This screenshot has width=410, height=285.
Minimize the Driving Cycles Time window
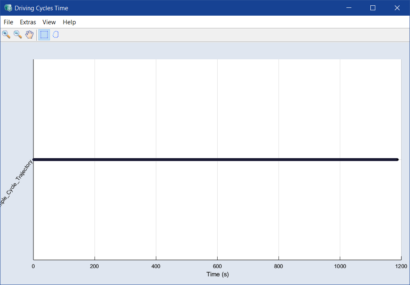tap(349, 8)
